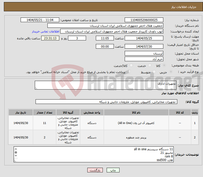Click the بازگشت (back) button
The image size is (203, 177).
pos(95,170)
